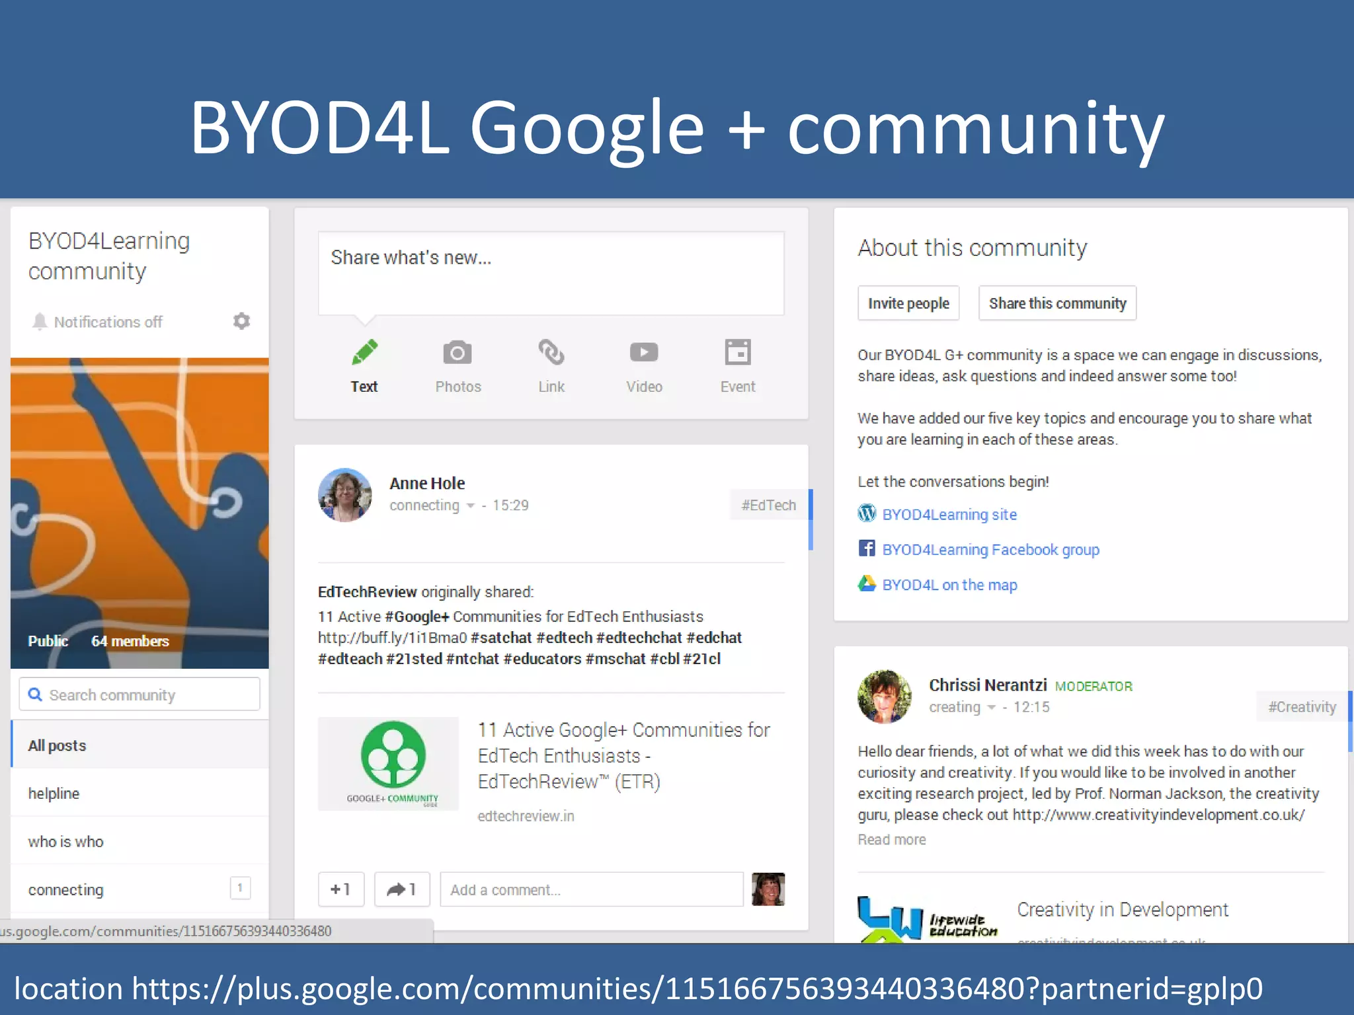This screenshot has height=1015, width=1354.
Task: Select the All posts category
Action: click(x=139, y=745)
